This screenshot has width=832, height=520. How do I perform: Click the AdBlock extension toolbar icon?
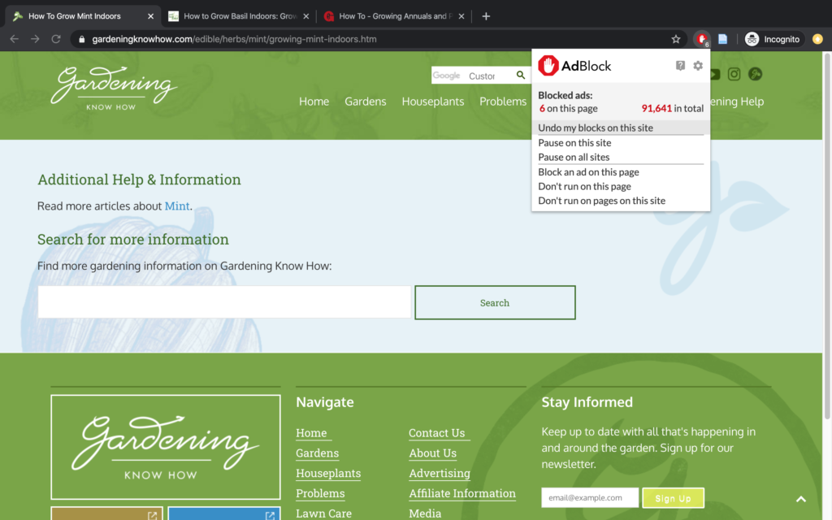tap(702, 39)
